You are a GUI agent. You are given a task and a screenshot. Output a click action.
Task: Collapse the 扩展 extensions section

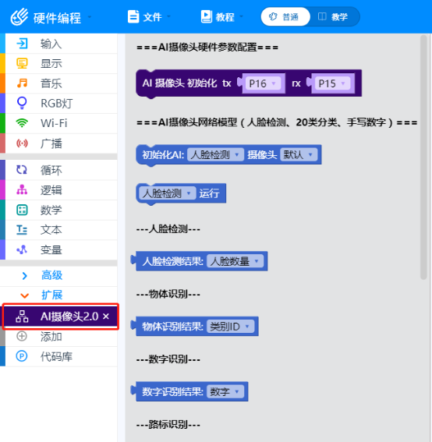pos(52,295)
